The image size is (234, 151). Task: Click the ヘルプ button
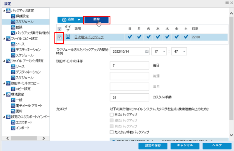[217, 146]
